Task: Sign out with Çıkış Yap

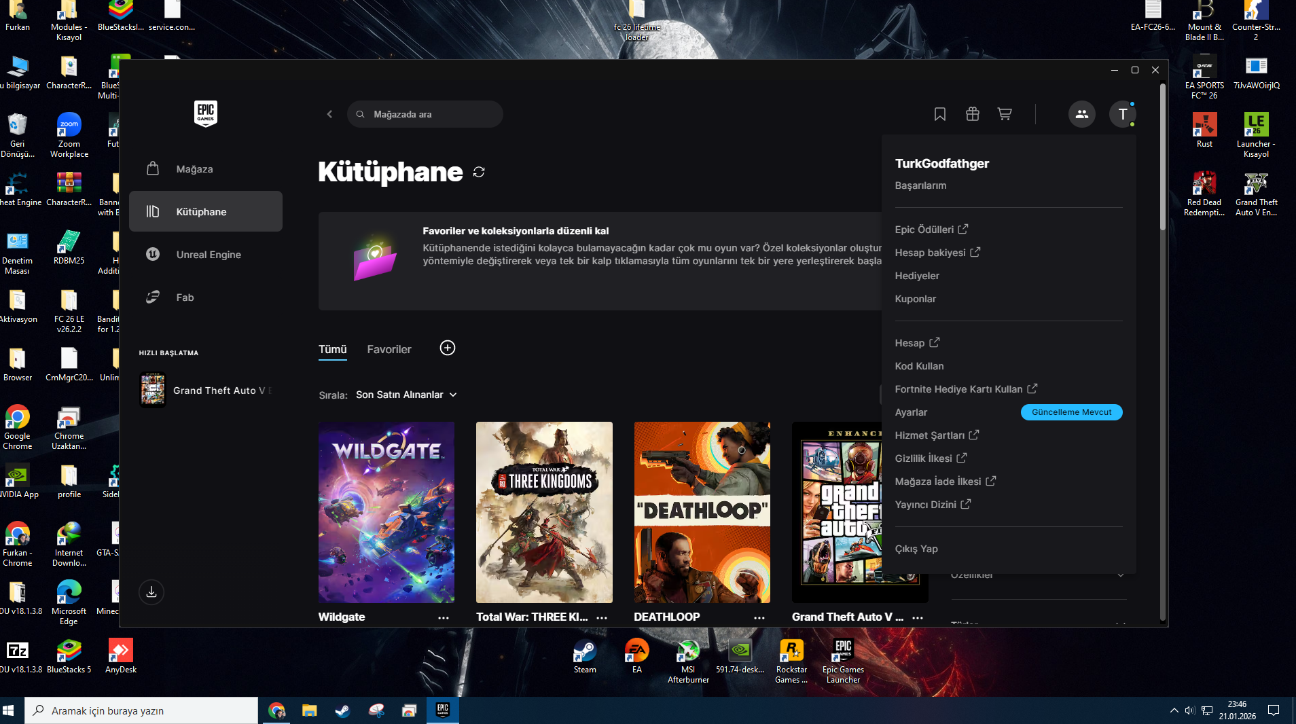Action: [916, 549]
